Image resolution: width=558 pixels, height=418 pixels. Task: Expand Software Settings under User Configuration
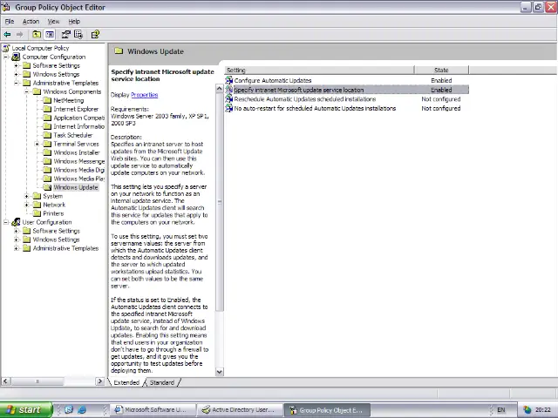point(17,231)
